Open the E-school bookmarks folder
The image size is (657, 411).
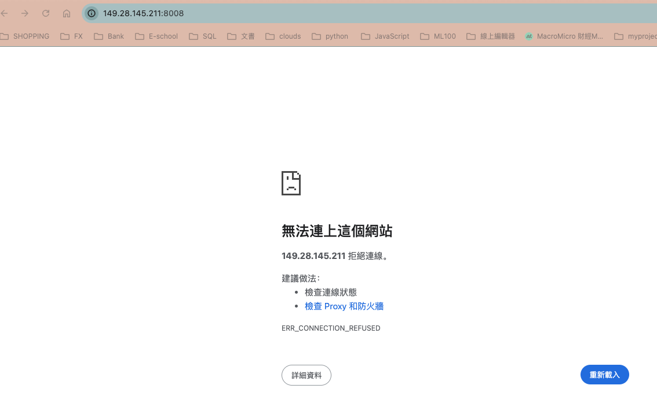[156, 36]
